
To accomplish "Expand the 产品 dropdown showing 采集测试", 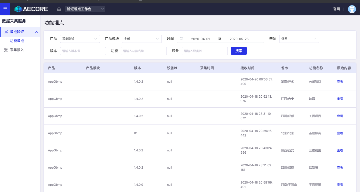I will coord(80,39).
